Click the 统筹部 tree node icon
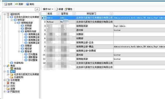 22,46
